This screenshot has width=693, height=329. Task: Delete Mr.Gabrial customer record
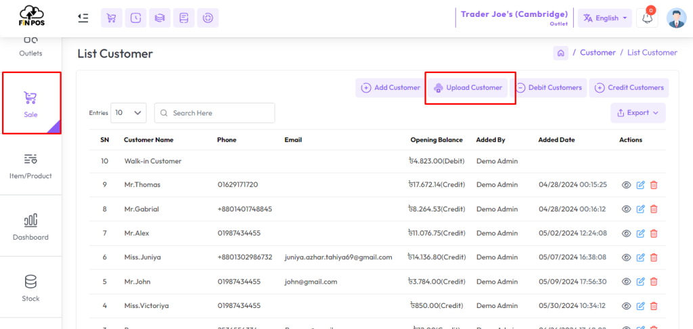(654, 209)
